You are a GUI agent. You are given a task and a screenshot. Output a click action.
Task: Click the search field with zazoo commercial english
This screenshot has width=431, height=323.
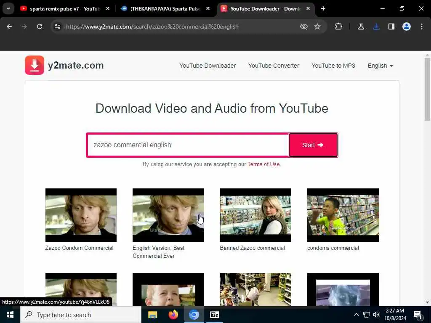point(187,145)
